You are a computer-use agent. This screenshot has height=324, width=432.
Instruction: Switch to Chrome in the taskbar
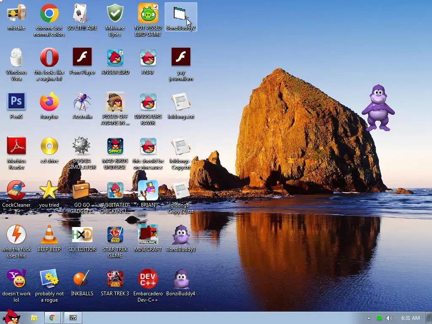52,318
